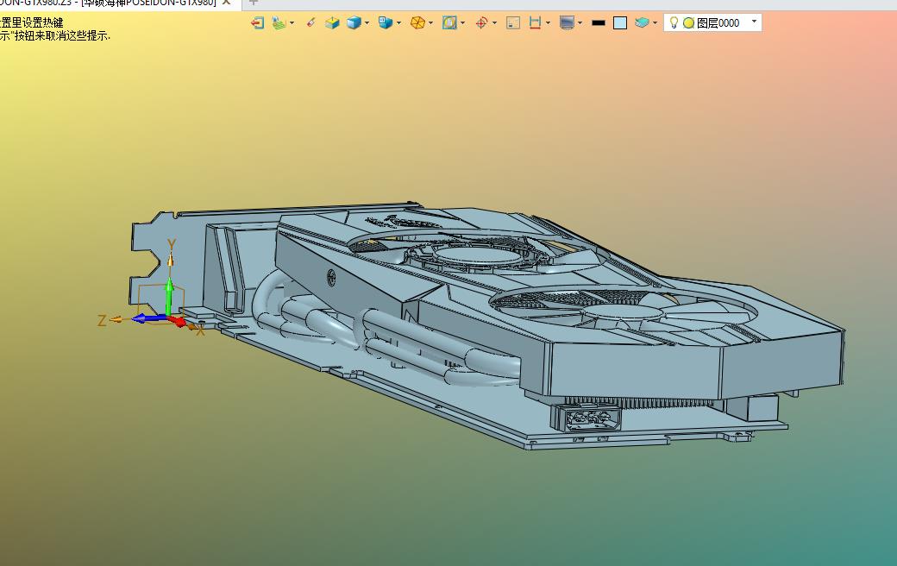Image resolution: width=897 pixels, height=566 pixels.
Task: Click the framed zoom view icon
Action: [x=449, y=23]
